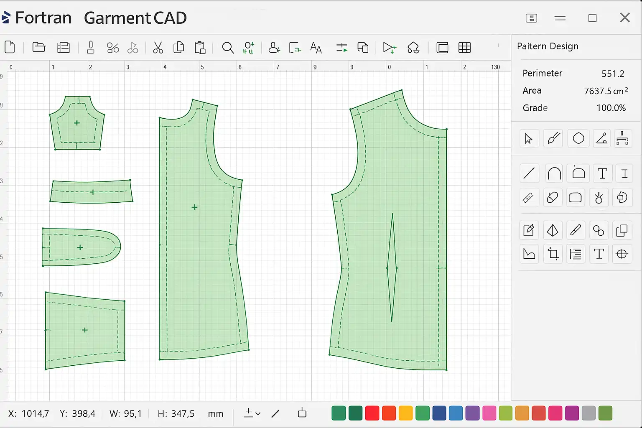Screen dimensions: 642x428
Task: Open the mm units selector
Action: [215, 414]
